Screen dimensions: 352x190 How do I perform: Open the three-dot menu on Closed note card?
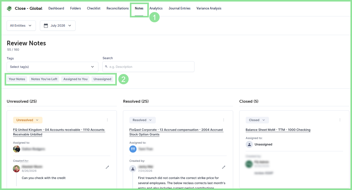click(340, 120)
